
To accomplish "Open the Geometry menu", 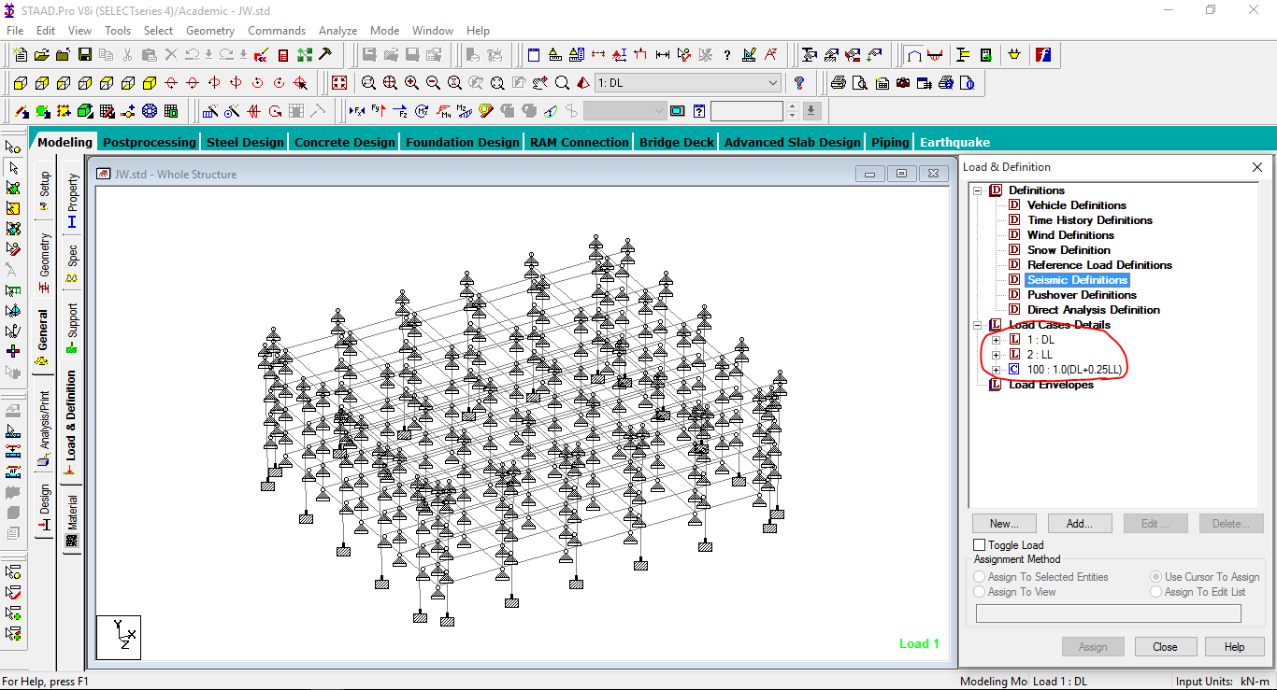I will click(x=209, y=30).
